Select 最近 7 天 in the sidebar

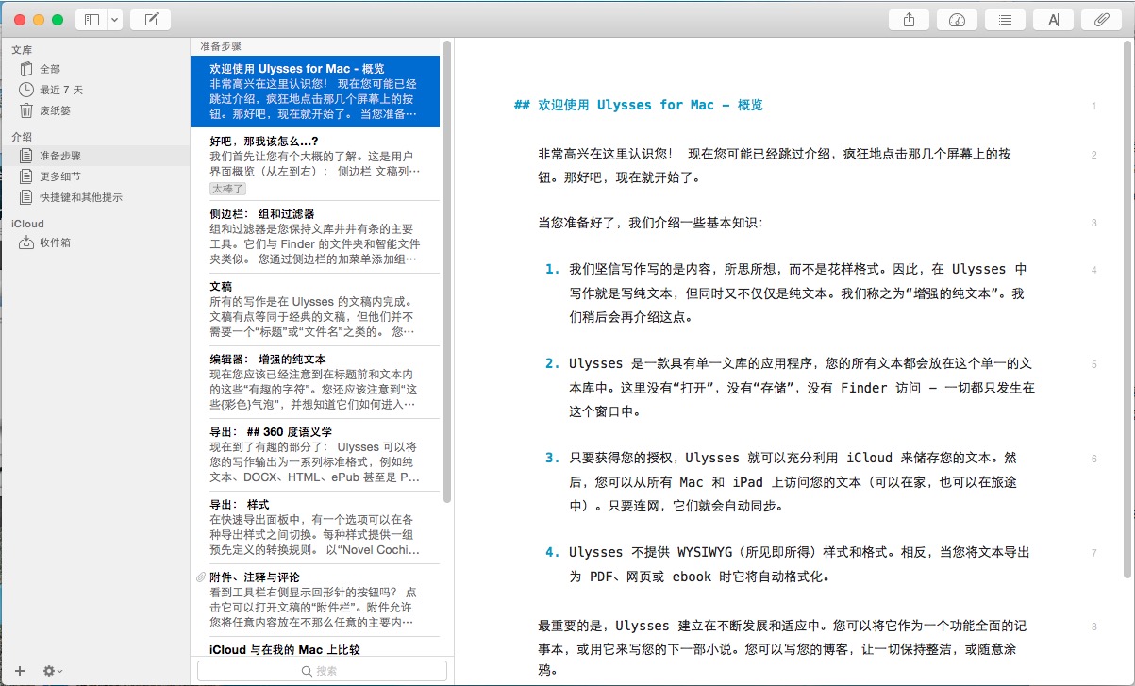click(60, 90)
